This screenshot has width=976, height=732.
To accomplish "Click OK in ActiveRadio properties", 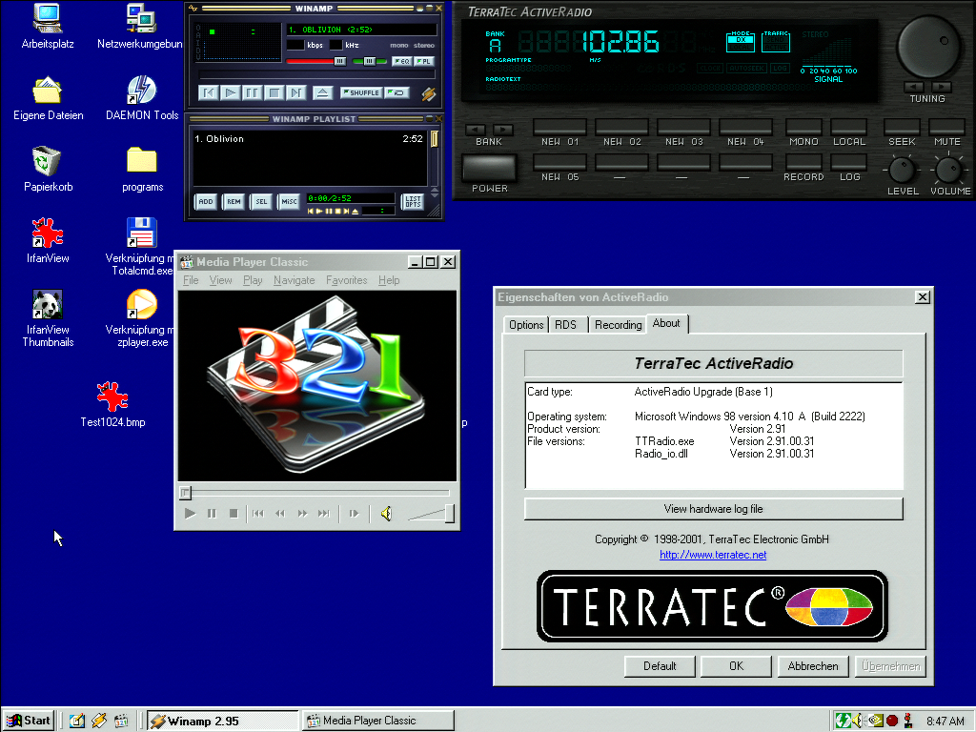I will click(x=737, y=666).
